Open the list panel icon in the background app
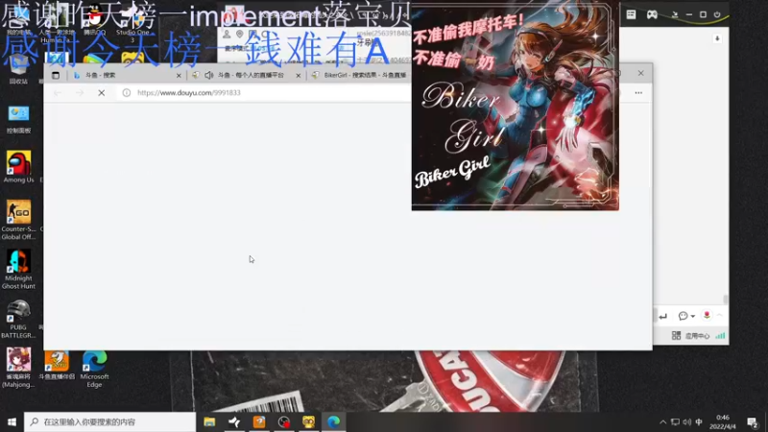The width and height of the screenshot is (768, 432). click(631, 14)
